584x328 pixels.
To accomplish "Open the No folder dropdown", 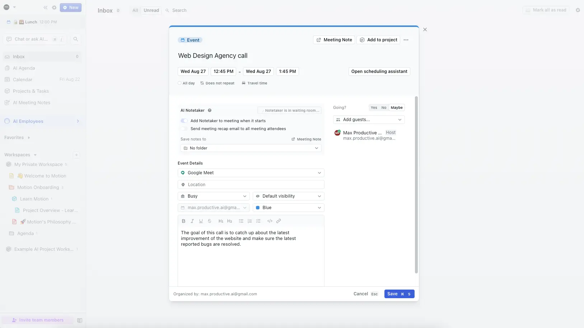I will coord(251,148).
